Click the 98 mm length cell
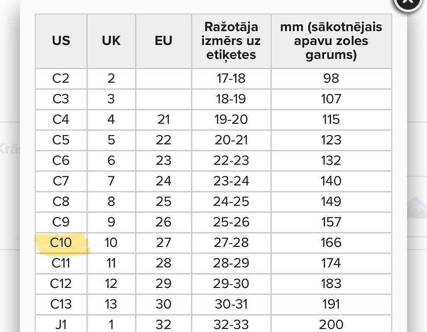This screenshot has width=427, height=332. point(331,79)
